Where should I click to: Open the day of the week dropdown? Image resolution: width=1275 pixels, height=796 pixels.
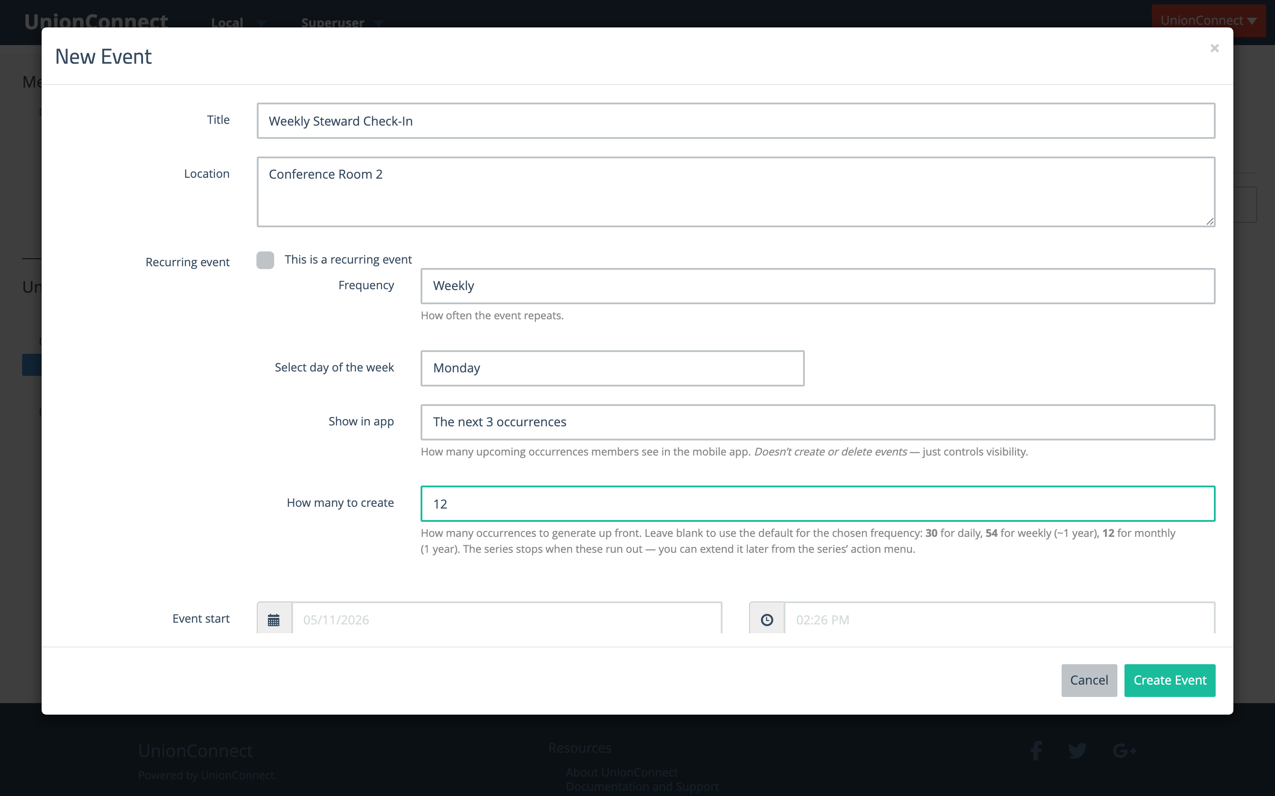[612, 368]
